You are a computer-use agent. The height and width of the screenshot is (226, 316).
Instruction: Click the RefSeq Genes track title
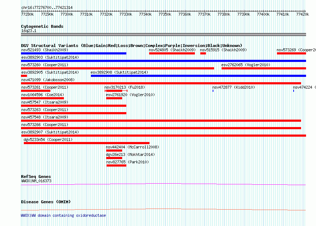point(36,177)
